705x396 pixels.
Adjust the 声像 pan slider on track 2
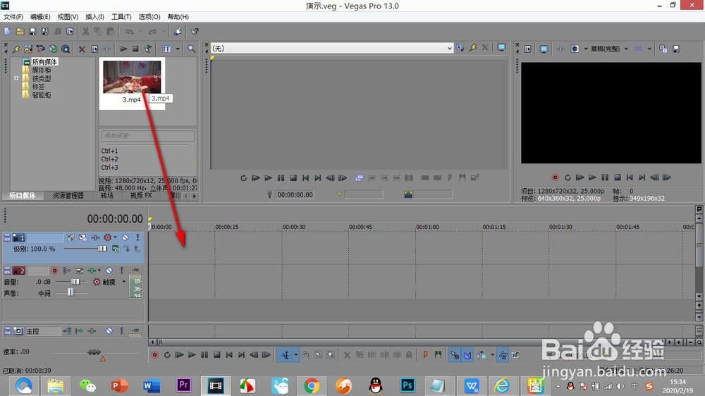click(x=70, y=292)
